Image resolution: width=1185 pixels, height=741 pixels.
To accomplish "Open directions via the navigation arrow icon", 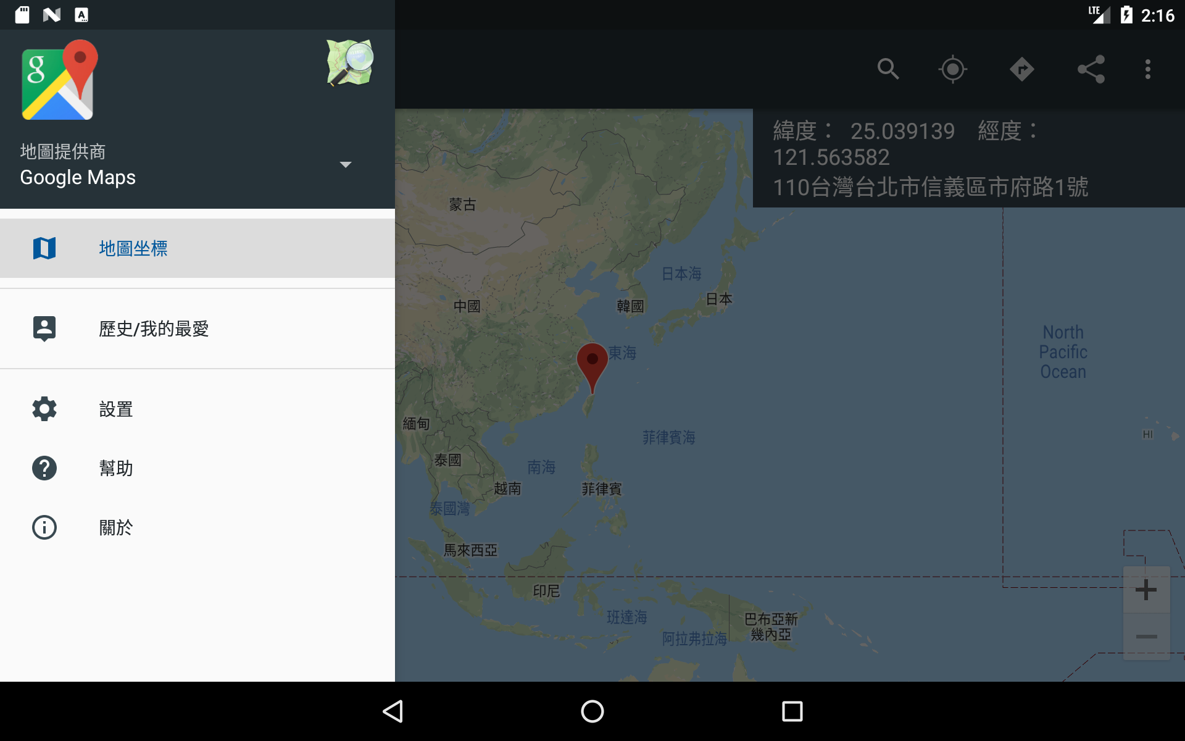I will pos(1022,69).
